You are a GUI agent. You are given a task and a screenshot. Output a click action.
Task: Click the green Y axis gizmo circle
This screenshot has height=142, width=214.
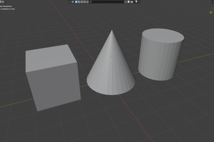(x=211, y=12)
